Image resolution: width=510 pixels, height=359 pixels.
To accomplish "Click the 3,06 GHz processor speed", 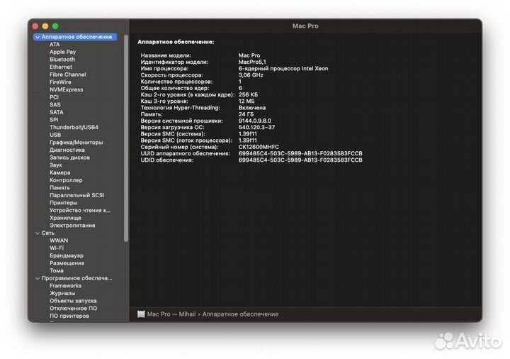I will click(x=251, y=75).
